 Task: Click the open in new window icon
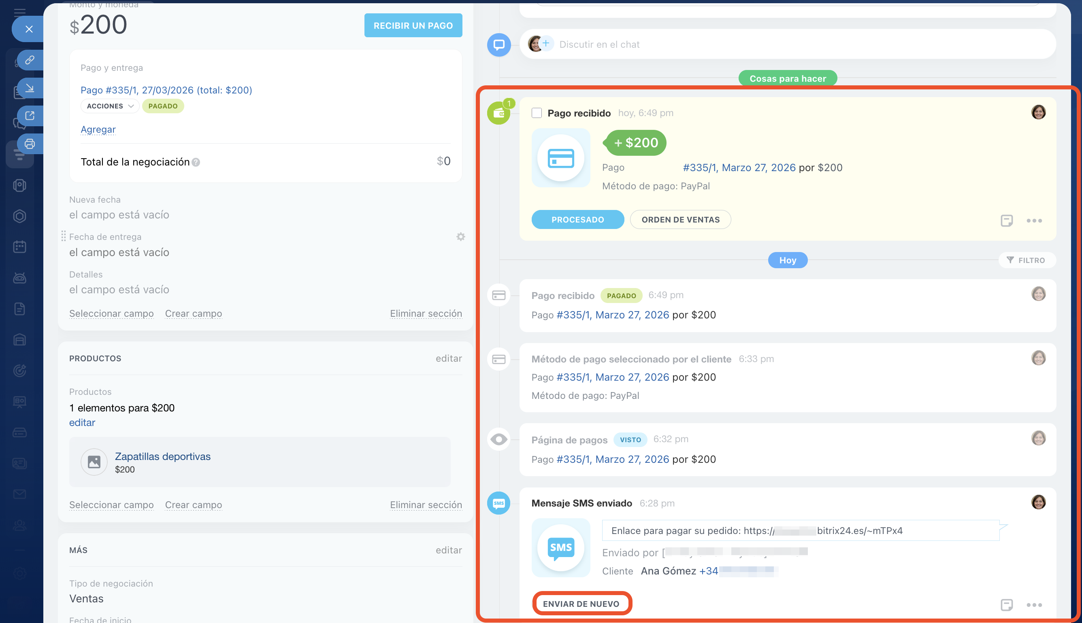30,116
